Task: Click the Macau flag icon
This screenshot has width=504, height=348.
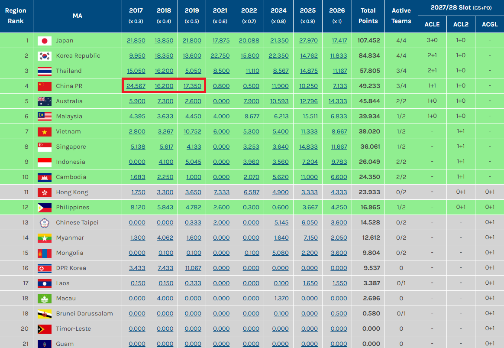Action: [x=44, y=299]
